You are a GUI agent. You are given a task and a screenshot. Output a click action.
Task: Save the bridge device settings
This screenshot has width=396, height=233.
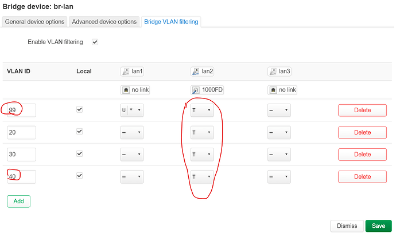379,226
